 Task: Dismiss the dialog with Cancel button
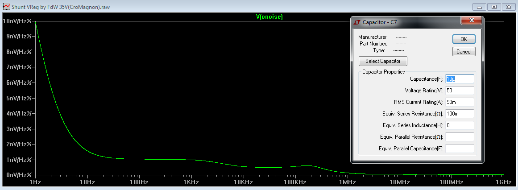point(464,52)
